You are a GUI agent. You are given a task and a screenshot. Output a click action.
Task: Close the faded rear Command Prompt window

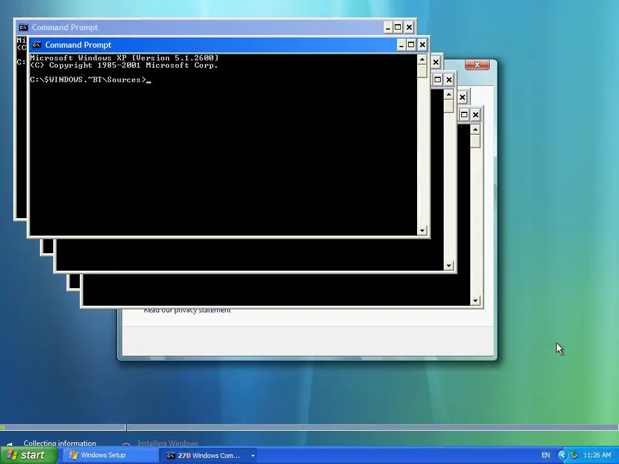tap(409, 28)
